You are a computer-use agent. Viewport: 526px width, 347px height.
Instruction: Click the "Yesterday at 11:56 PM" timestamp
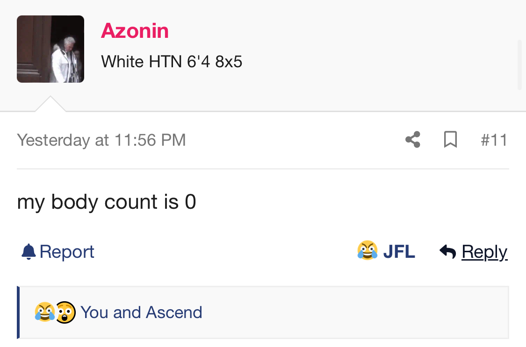101,140
